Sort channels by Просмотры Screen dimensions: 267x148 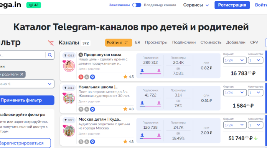click(156, 43)
